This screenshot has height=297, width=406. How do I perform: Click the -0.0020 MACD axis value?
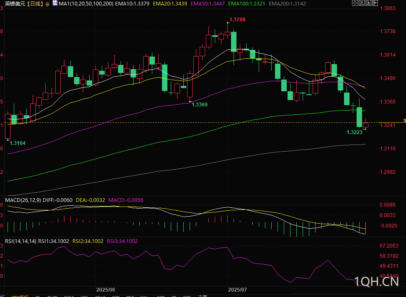click(x=388, y=226)
